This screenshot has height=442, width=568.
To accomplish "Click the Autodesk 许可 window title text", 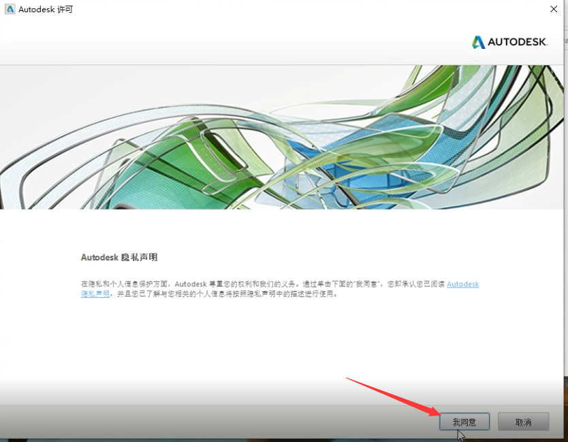I will click(46, 10).
